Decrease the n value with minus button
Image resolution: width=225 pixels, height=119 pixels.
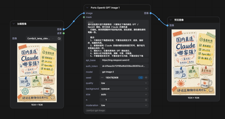[102, 100]
